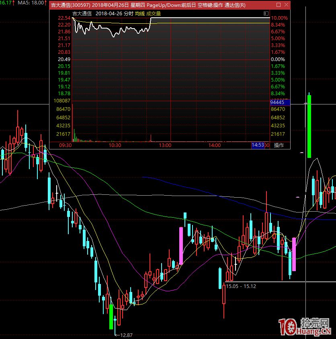Click the 13:00 time axis label
This screenshot has height=339, width=336.
pyautogui.click(x=165, y=145)
